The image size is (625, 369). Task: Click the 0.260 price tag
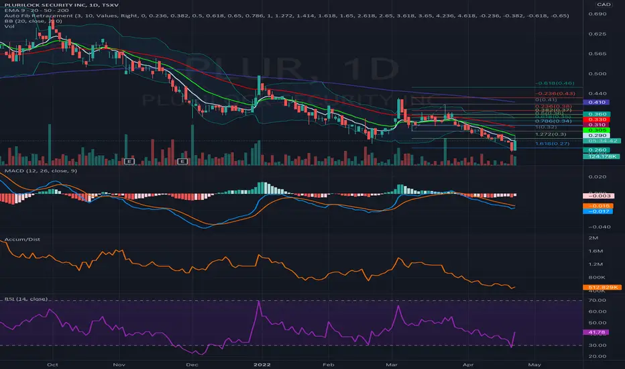[x=597, y=150]
